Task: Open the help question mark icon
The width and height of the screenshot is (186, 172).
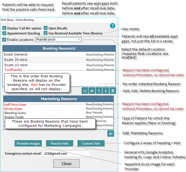Action: [112, 26]
